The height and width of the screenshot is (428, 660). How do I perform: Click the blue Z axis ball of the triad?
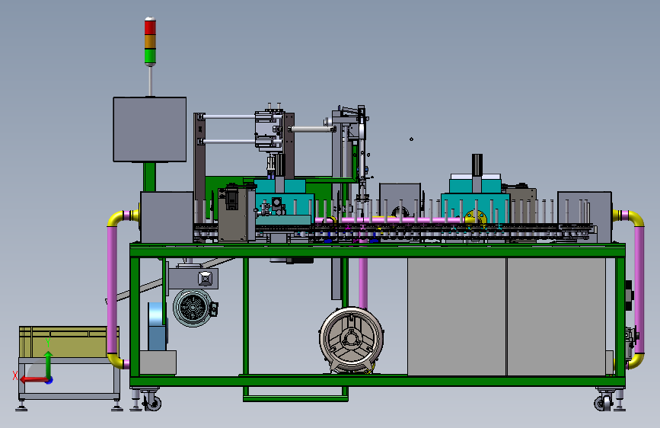click(49, 380)
